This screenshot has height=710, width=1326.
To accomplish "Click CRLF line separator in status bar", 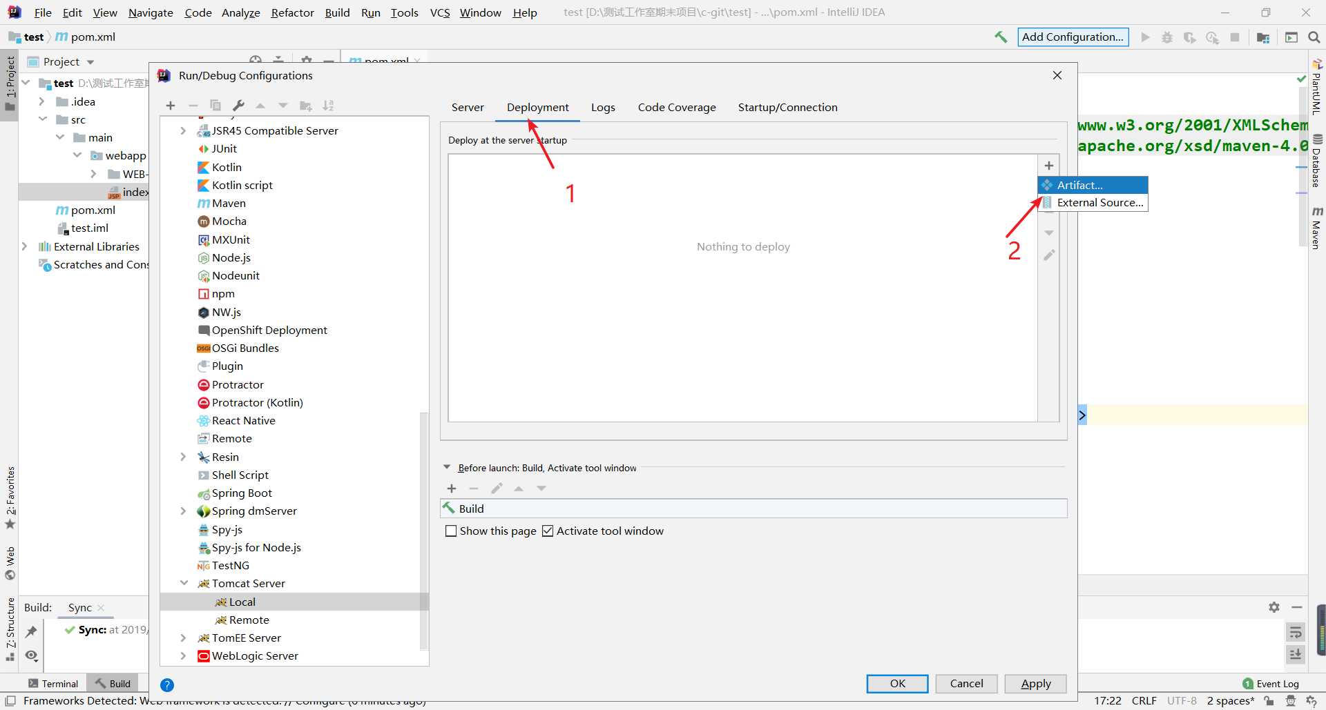I will 1144,701.
